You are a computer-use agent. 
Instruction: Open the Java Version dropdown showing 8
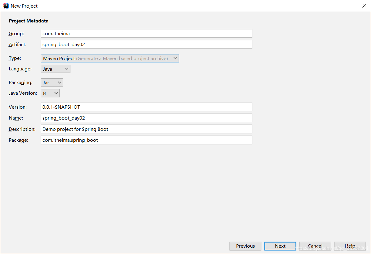pos(50,93)
